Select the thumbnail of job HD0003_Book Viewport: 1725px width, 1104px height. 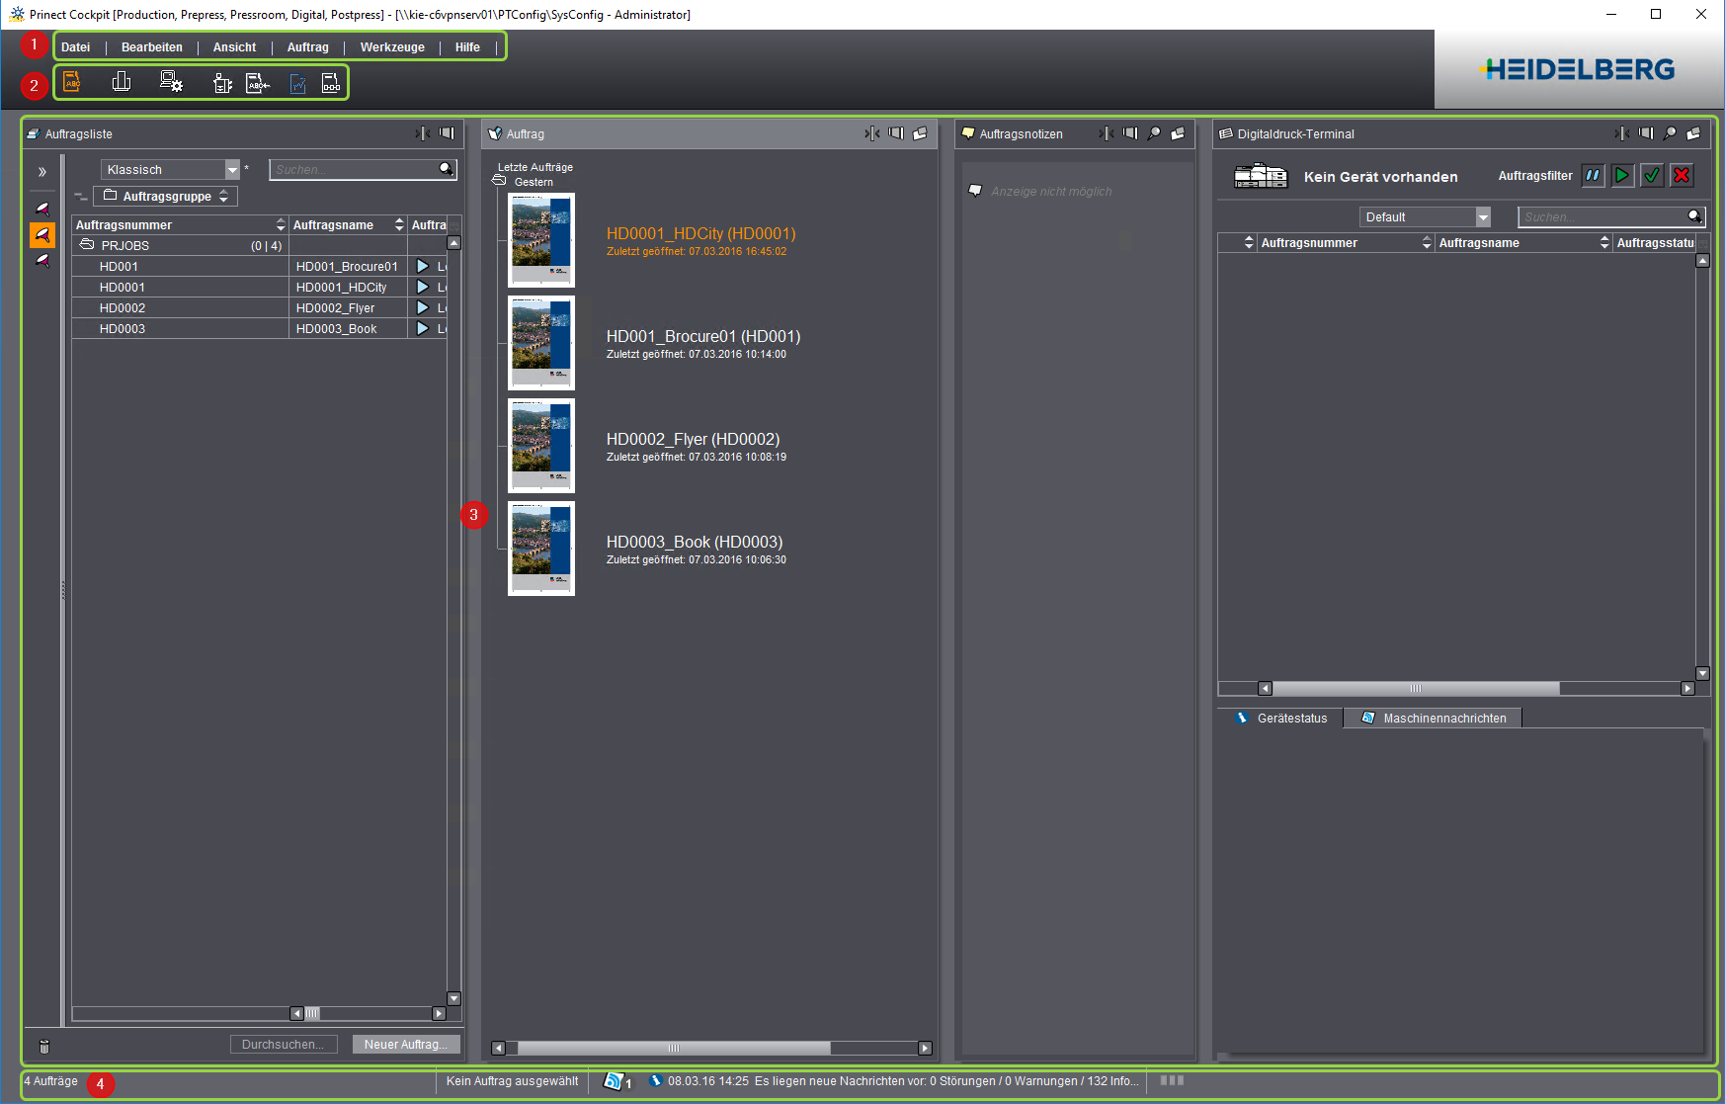pos(541,549)
